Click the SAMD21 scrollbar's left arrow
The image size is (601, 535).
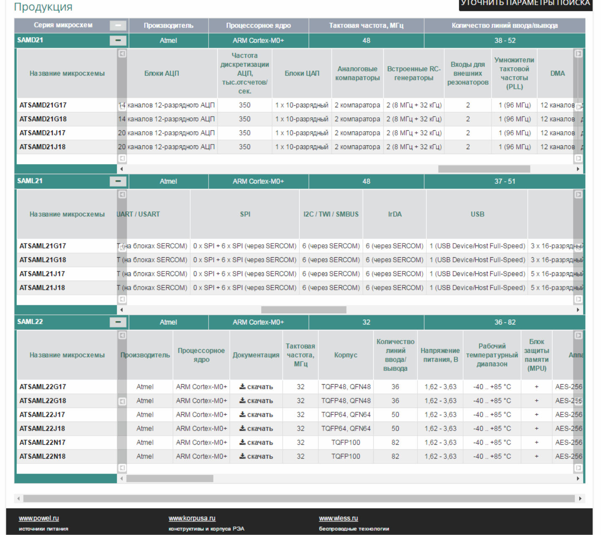coord(122,169)
